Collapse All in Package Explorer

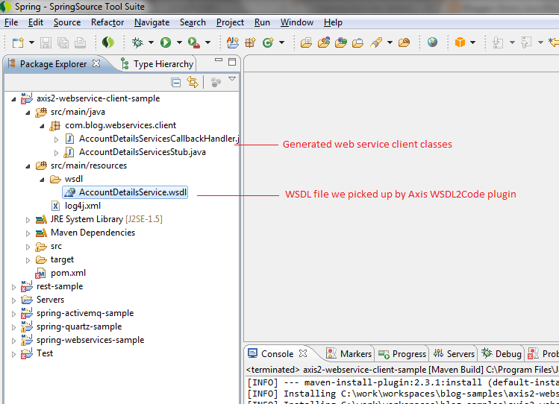(175, 82)
